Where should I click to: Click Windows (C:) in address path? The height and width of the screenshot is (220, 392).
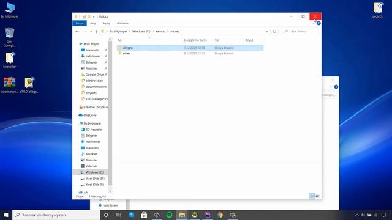[141, 31]
